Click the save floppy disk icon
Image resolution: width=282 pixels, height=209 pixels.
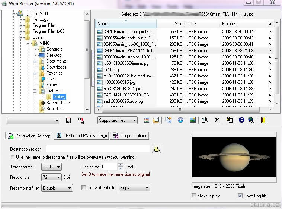(68, 120)
